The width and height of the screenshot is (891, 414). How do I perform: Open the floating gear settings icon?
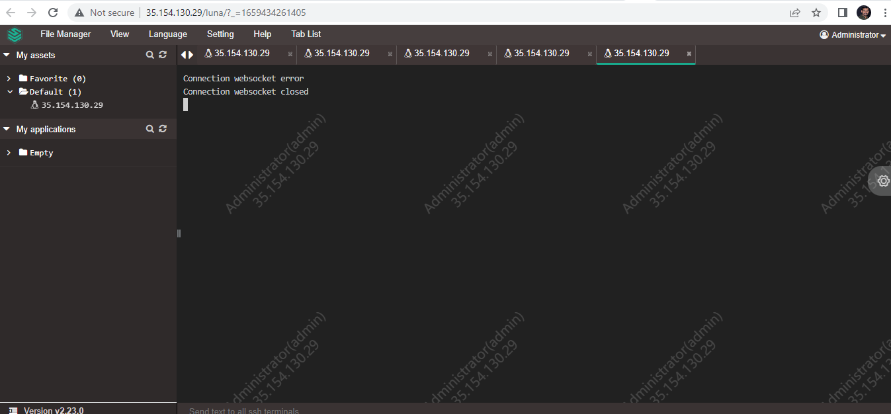(882, 181)
